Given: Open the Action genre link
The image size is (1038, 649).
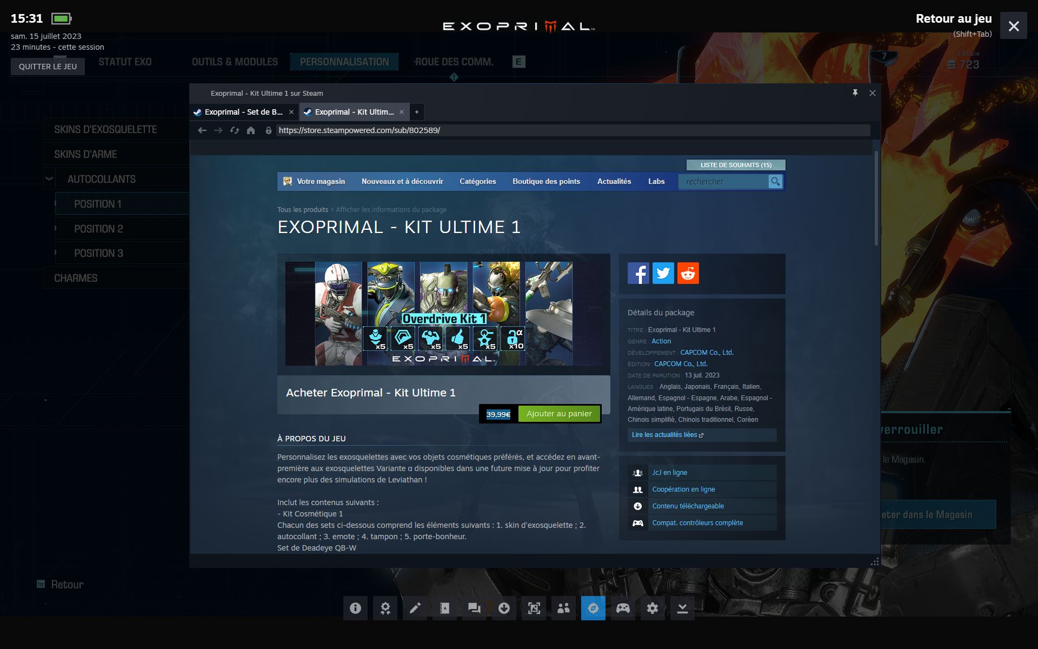Looking at the screenshot, I should pos(661,341).
